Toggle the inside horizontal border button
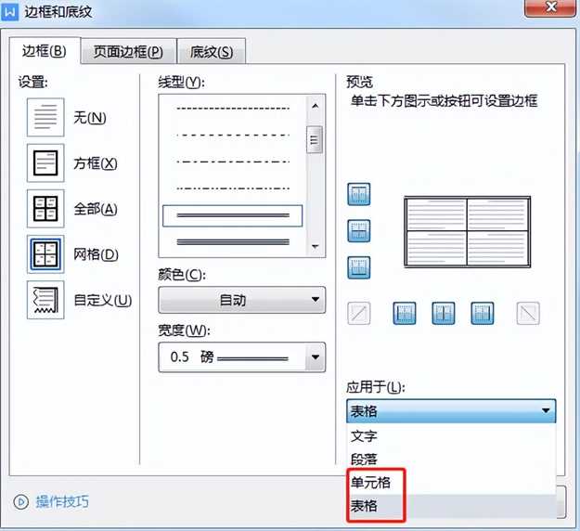The width and height of the screenshot is (580, 531). click(358, 230)
